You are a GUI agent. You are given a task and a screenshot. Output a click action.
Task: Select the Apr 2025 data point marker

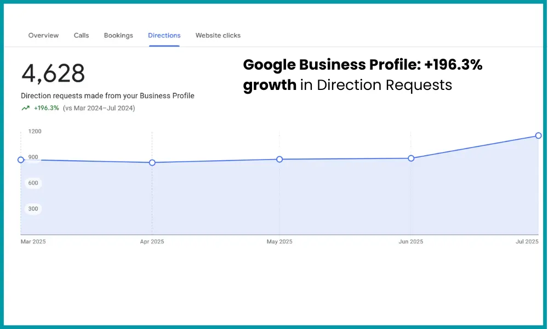[x=152, y=162]
